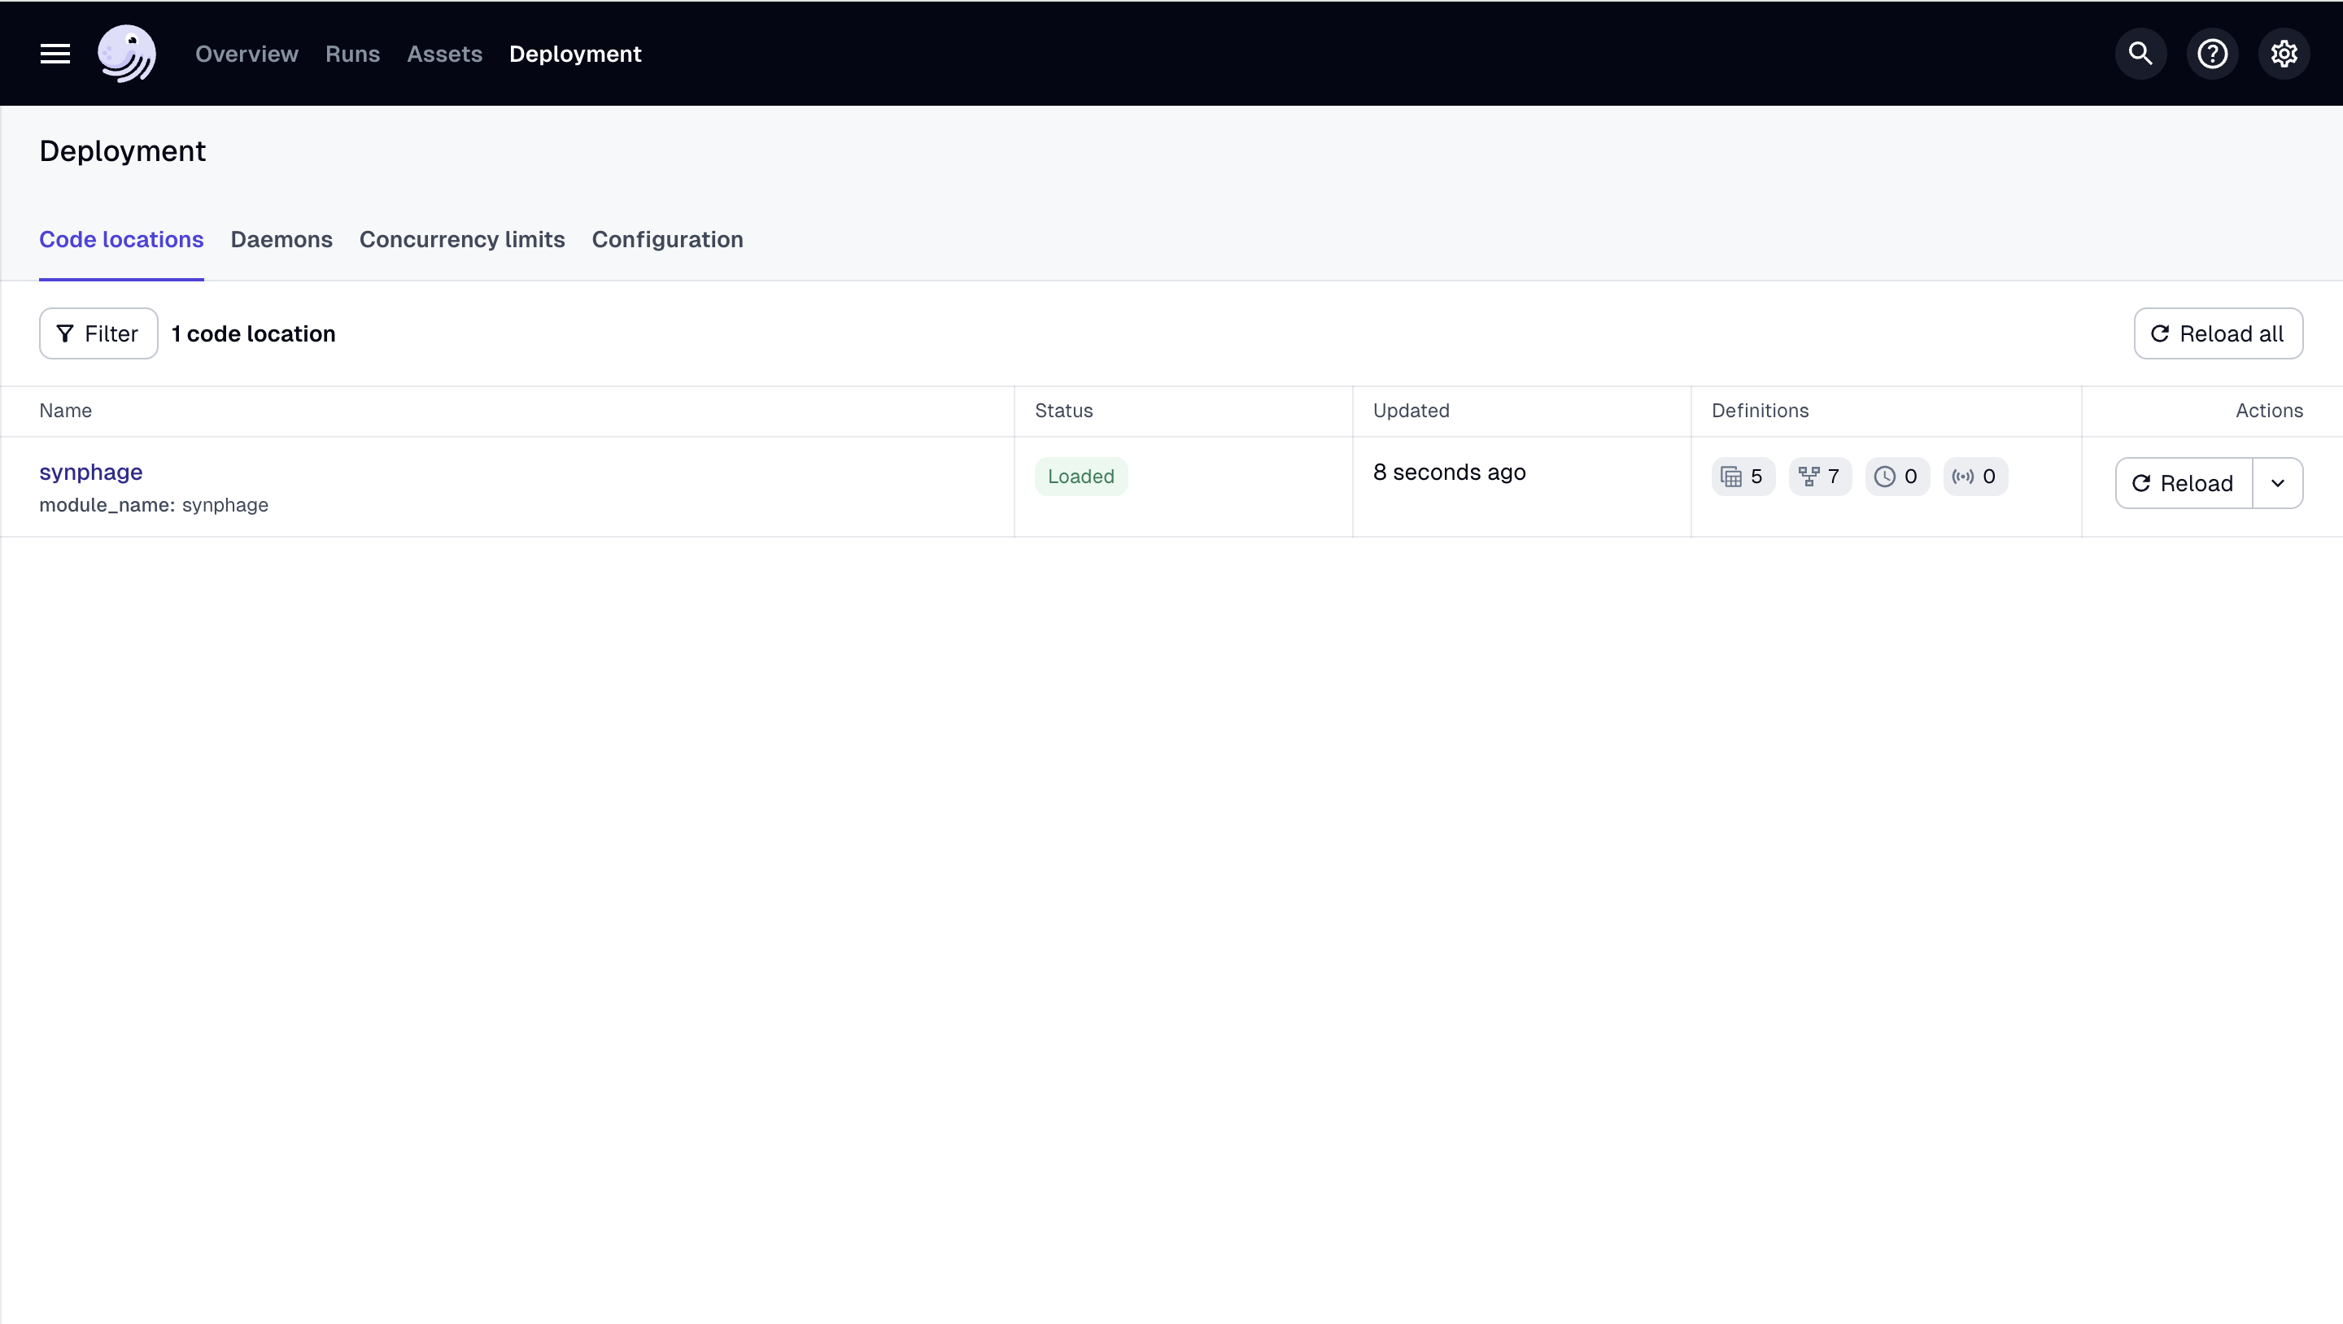Click the help question mark icon

click(2213, 53)
